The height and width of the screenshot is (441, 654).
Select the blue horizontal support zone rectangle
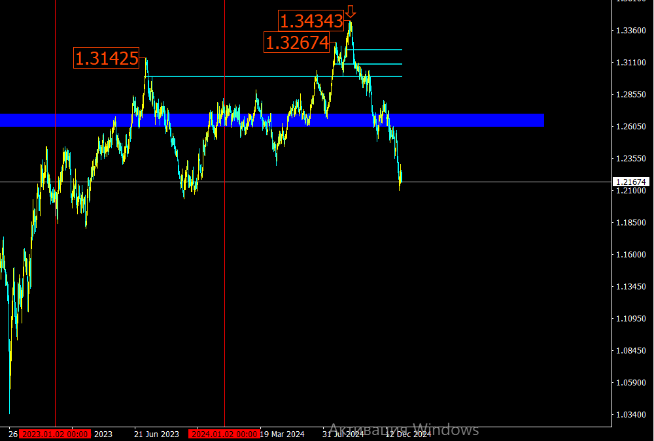pyautogui.click(x=272, y=120)
